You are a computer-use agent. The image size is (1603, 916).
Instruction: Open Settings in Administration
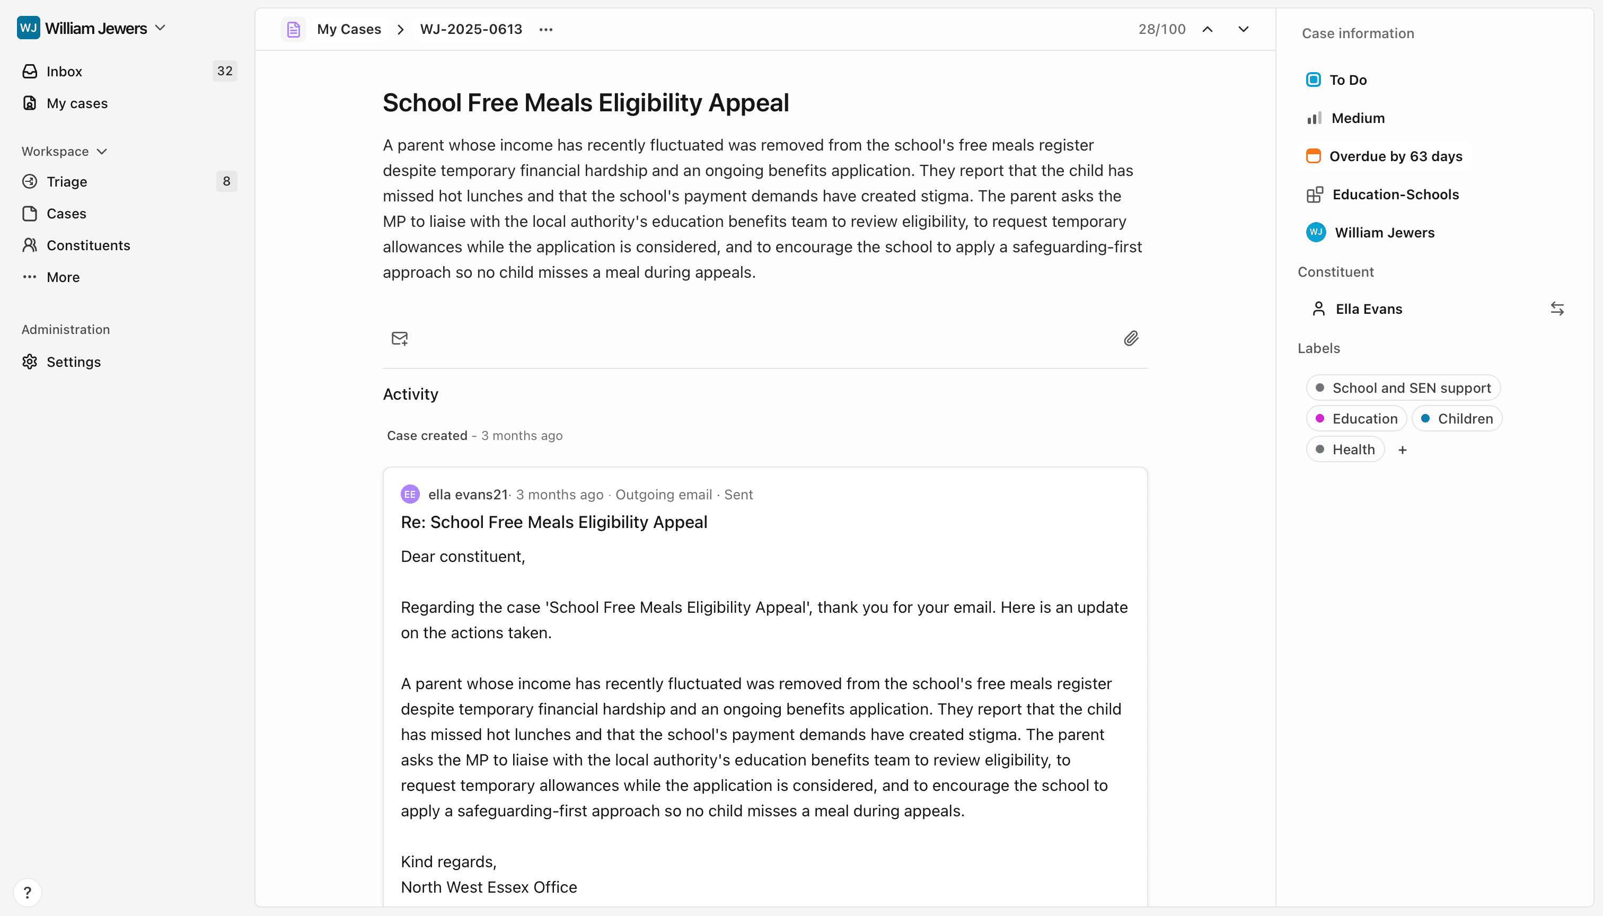click(x=74, y=362)
